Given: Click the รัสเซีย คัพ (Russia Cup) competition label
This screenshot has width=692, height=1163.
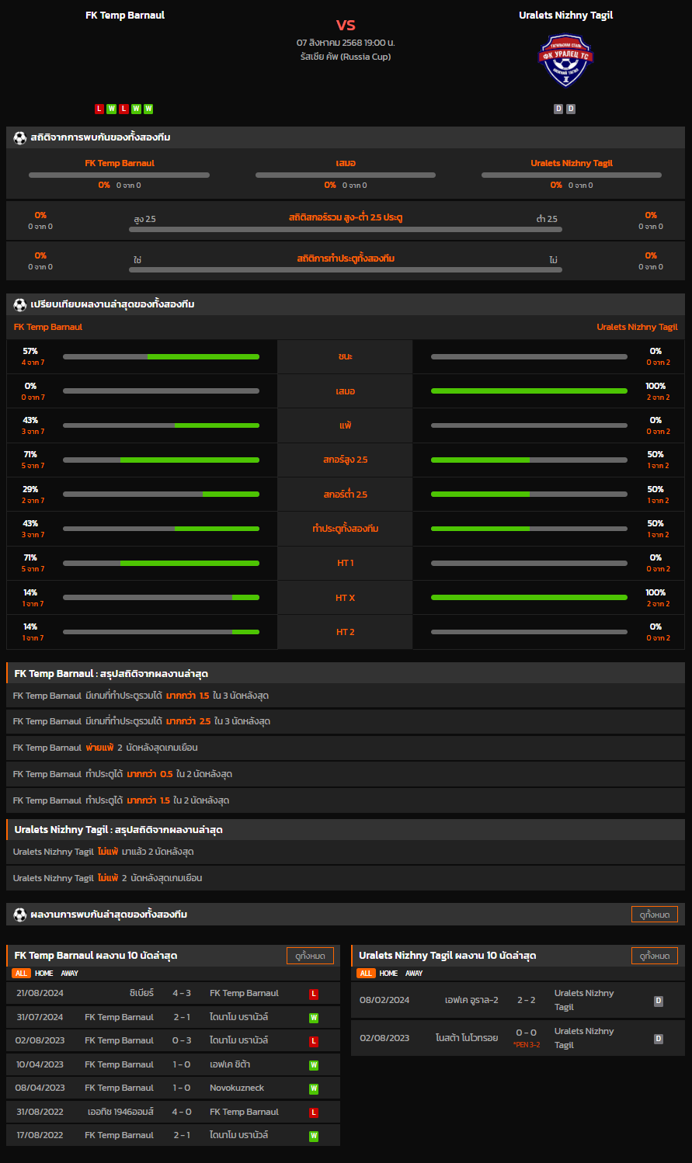Looking at the screenshot, I should tap(346, 57).
